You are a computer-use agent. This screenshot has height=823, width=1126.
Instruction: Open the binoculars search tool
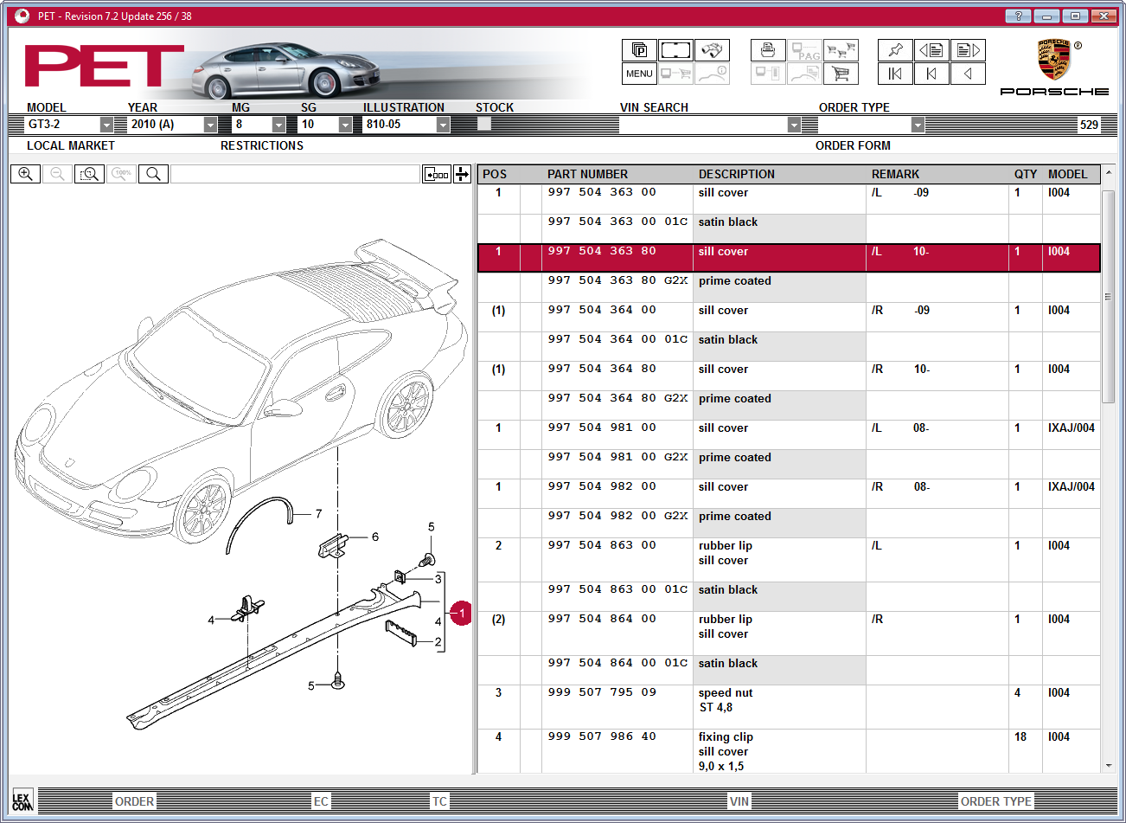(712, 50)
